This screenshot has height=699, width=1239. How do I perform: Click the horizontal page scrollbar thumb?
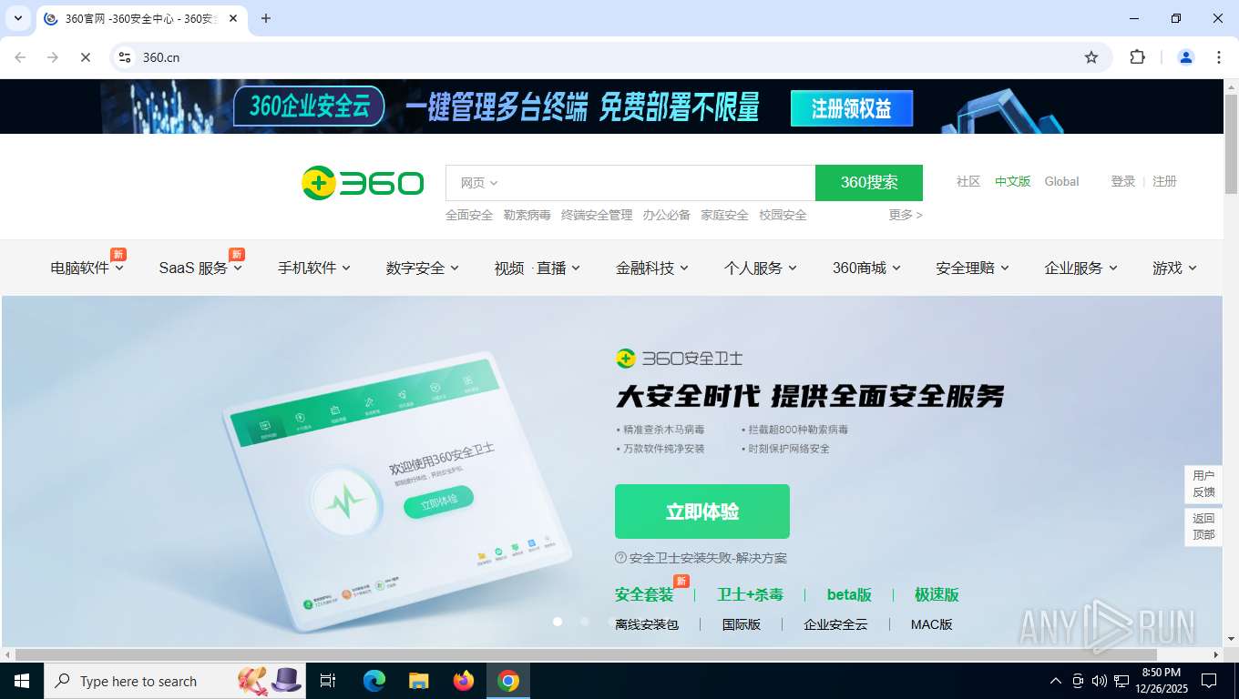coord(586,654)
